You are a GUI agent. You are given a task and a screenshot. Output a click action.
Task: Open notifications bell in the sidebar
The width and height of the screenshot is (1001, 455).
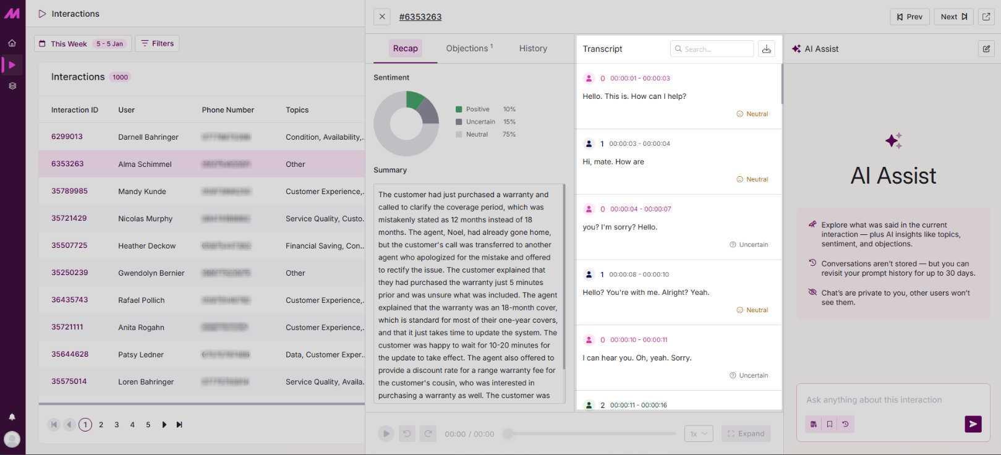pos(12,417)
